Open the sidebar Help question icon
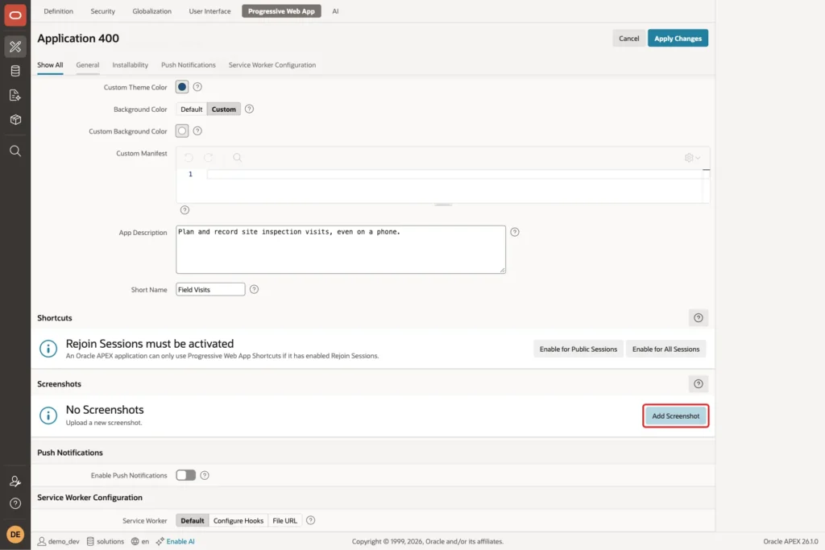Screen dimensions: 825x550 (x=15, y=503)
